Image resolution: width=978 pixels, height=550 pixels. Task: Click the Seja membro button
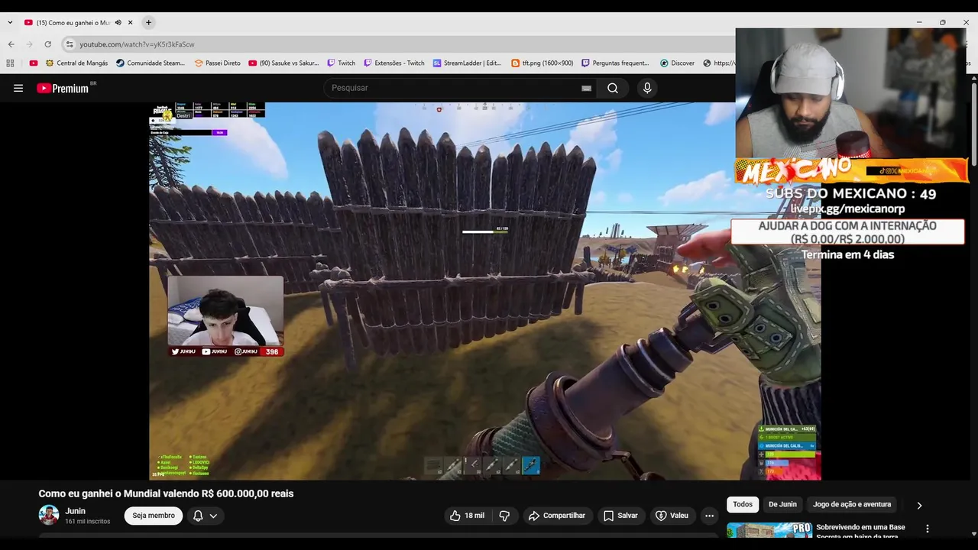(x=154, y=516)
